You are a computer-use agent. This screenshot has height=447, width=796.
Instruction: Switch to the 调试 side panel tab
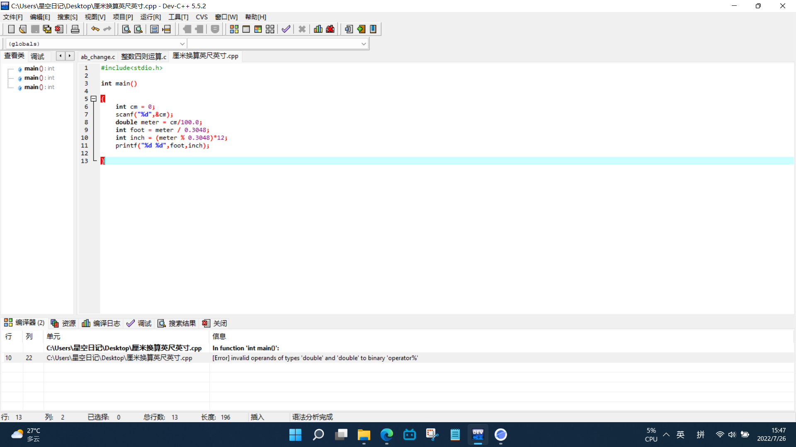pos(37,57)
